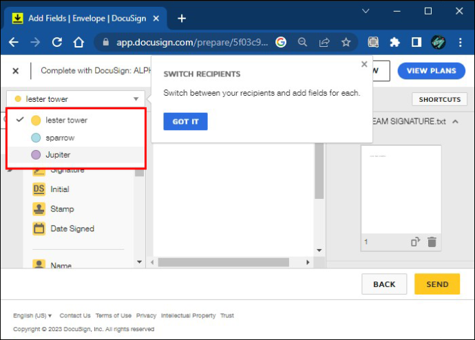
Task: Click the yellow SEND button
Action: 437,284
